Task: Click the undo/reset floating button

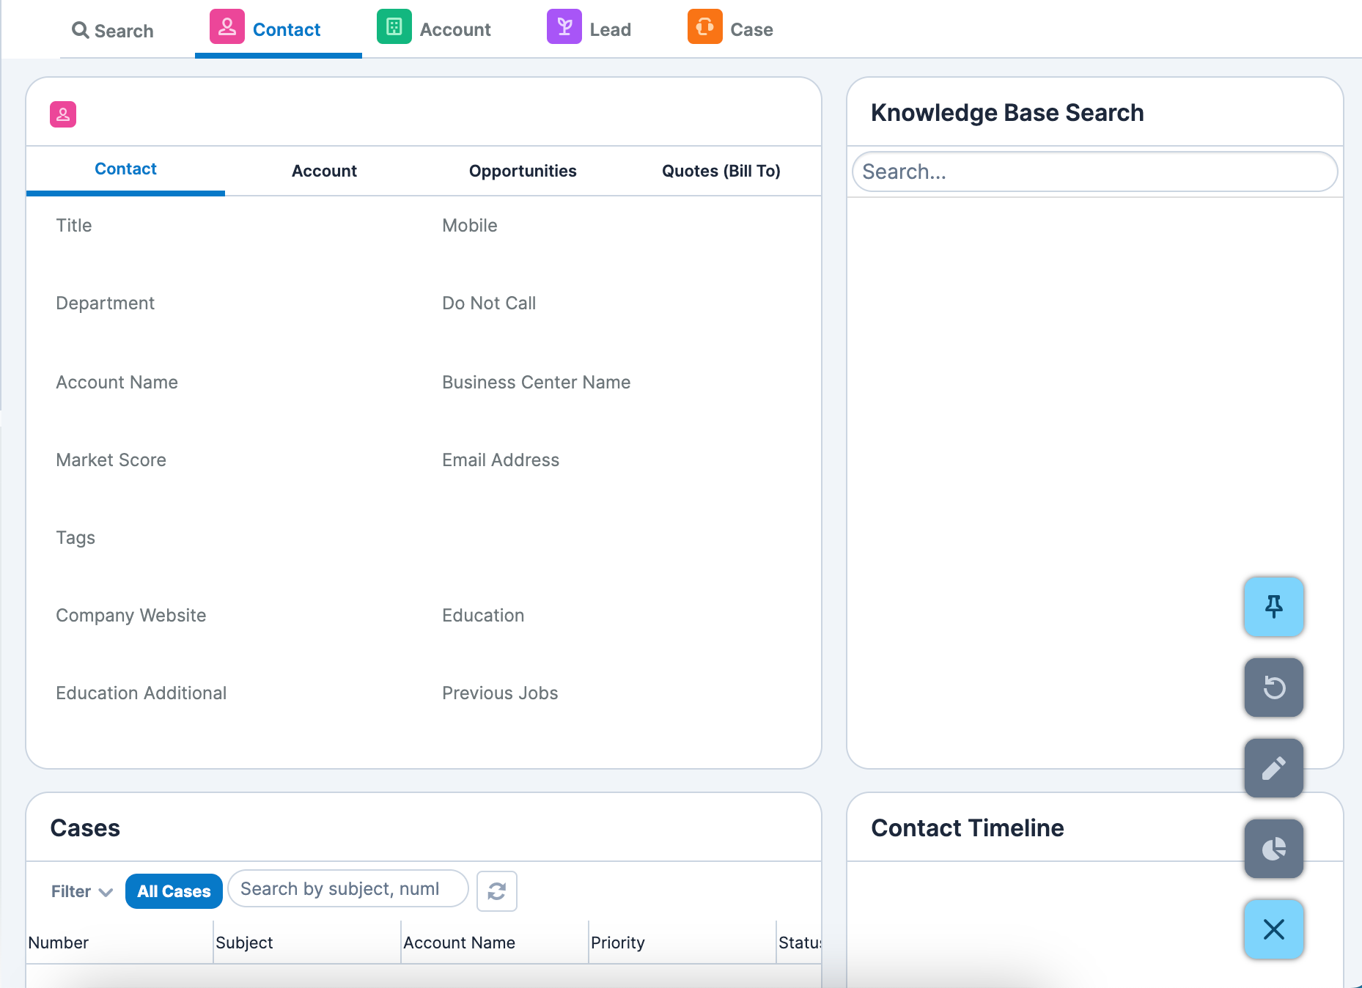Action: 1273,687
